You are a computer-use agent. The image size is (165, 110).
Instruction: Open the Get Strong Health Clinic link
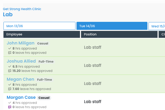coord(22,9)
